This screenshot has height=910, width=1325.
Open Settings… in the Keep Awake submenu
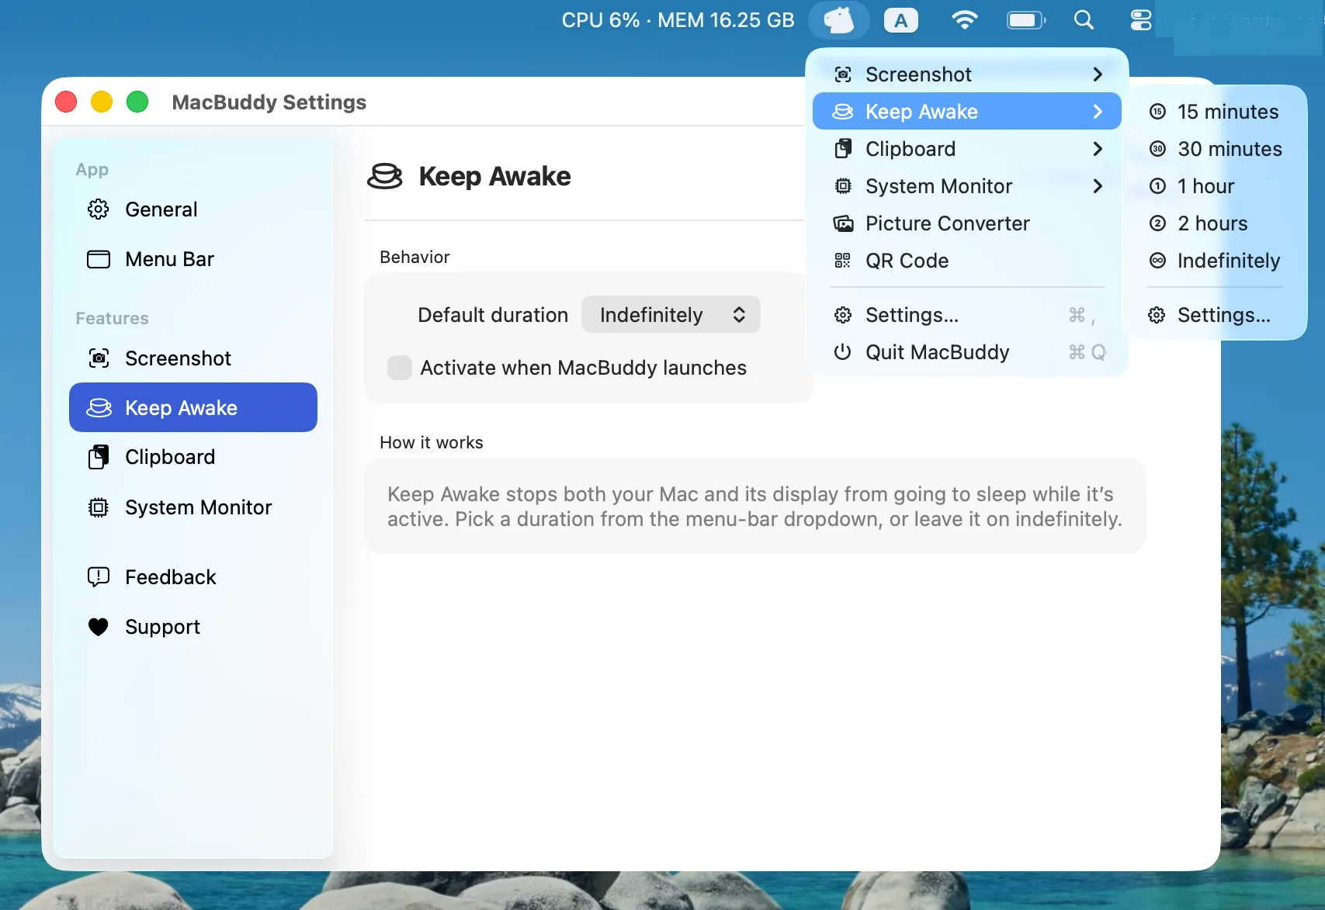[1215, 315]
